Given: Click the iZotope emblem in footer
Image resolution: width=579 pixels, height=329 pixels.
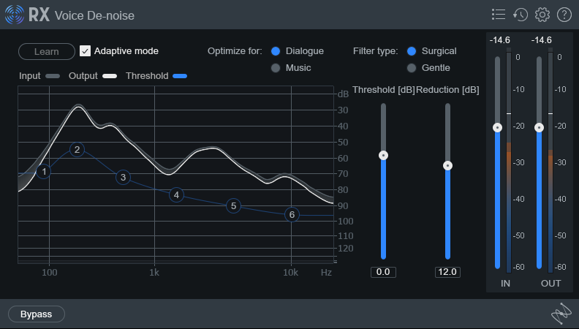Looking at the screenshot, I should click(x=561, y=314).
